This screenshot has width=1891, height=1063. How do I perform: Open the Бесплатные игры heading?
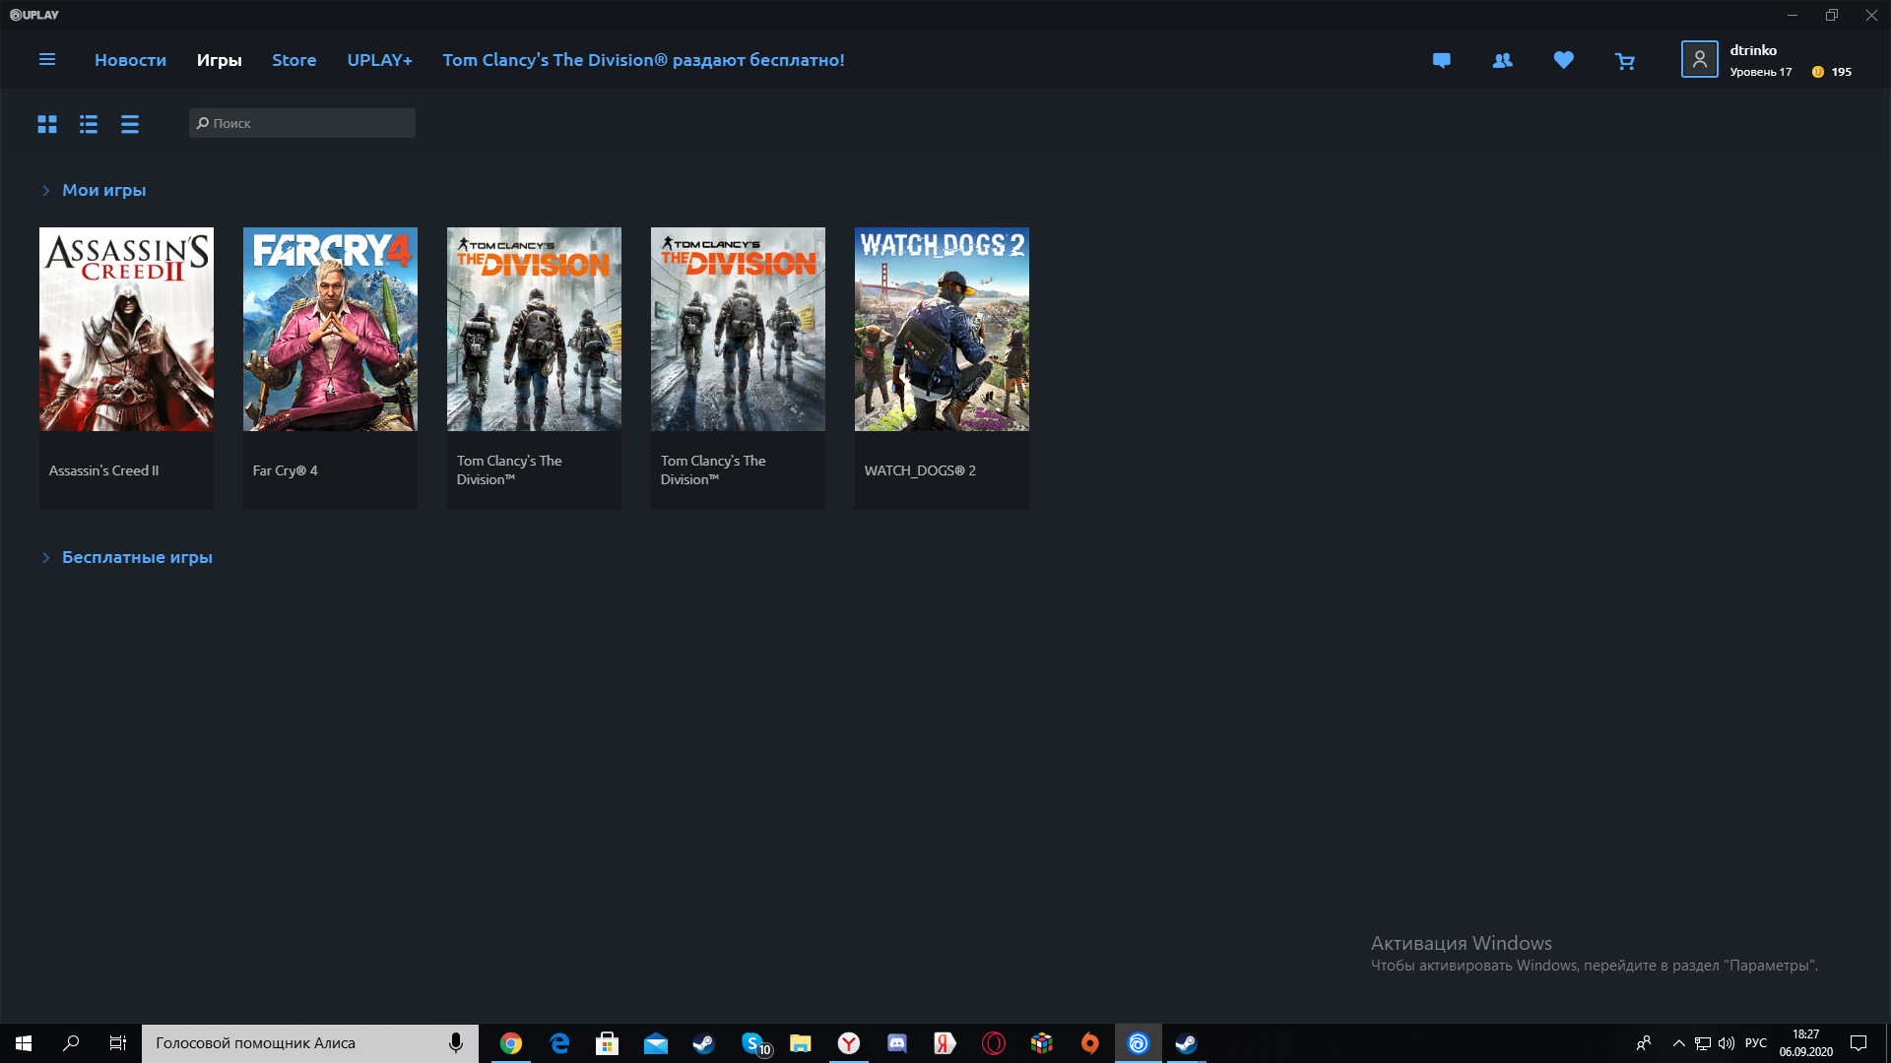point(137,557)
